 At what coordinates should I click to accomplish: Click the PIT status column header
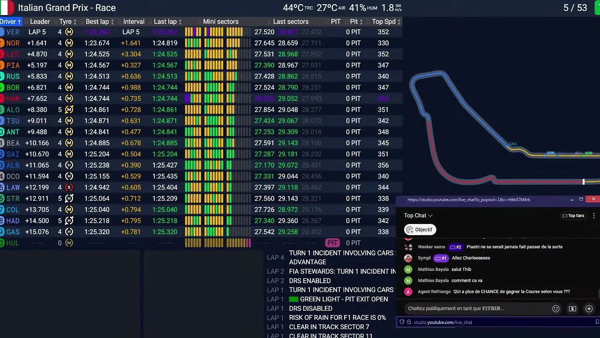click(336, 22)
